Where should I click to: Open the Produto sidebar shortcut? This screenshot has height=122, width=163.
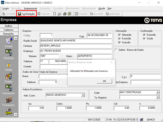[x=9, y=78]
